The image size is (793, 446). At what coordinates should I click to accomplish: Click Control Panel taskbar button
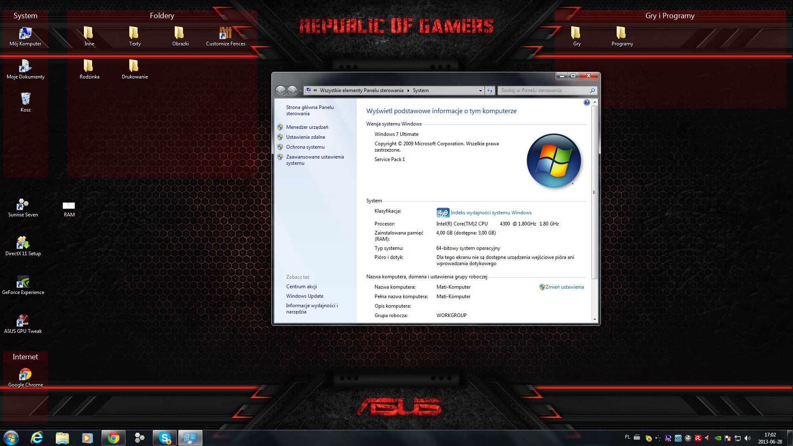tap(190, 438)
